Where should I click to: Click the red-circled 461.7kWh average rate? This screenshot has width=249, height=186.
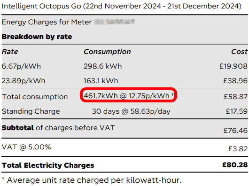(x=128, y=96)
